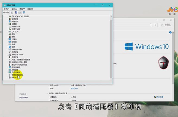The height and width of the screenshot is (117, 178).
Task: Click the Back arrow in Device Manager toolbar
Action: point(4,12)
